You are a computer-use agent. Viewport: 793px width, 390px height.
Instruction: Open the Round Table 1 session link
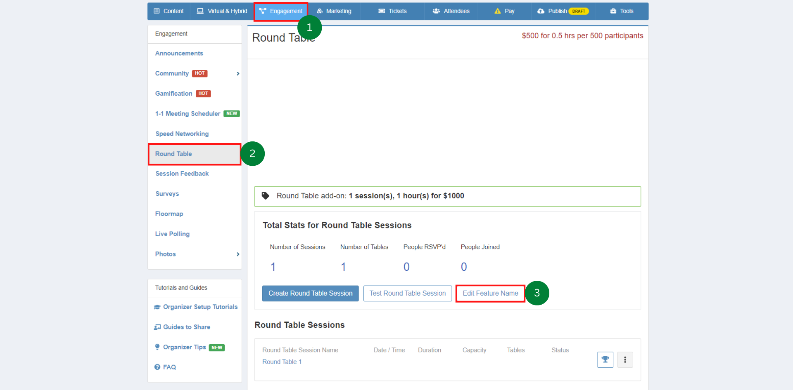point(282,362)
